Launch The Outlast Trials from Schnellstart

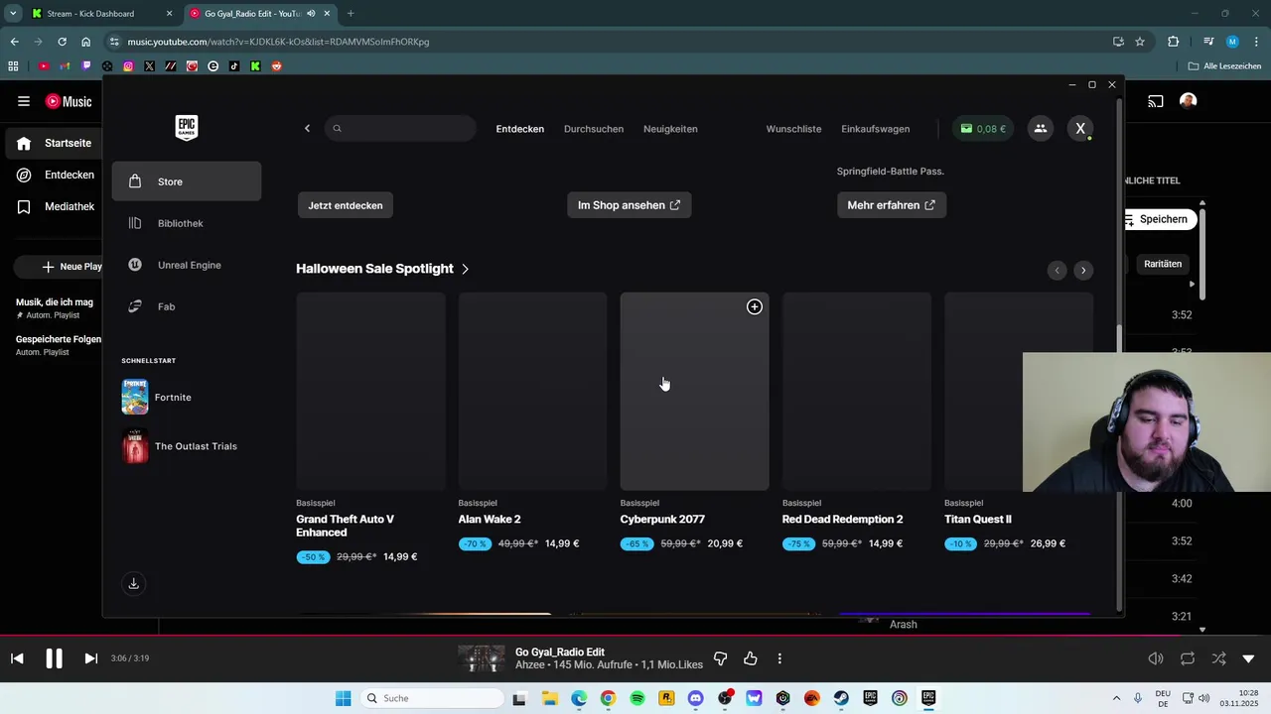click(180, 446)
